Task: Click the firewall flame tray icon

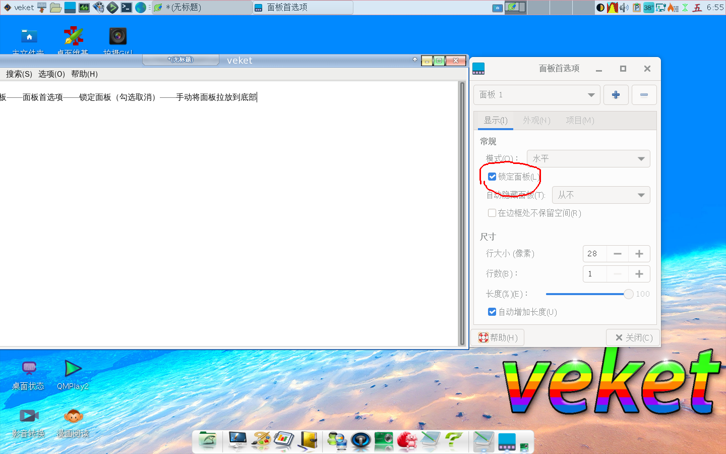Action: 673,8
